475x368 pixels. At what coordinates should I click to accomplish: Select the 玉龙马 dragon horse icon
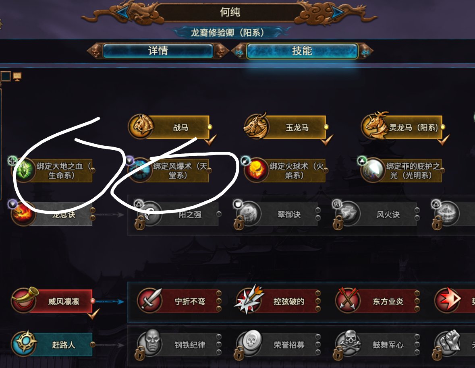pyautogui.click(x=257, y=126)
